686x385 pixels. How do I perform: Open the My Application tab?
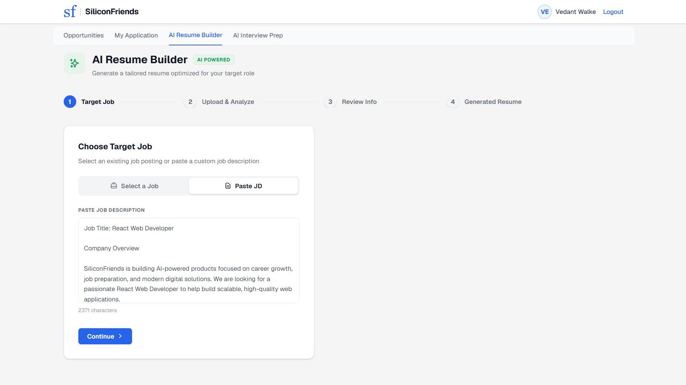tap(136, 35)
